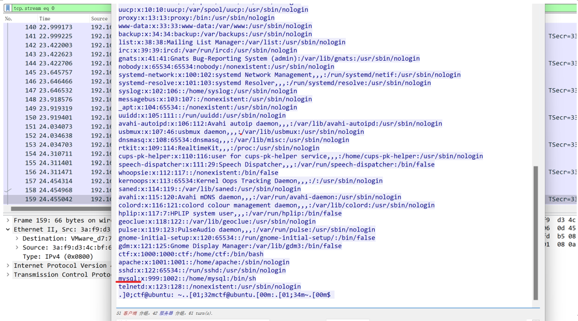
Task: Select packet 154 at time 24.310711
Action: (57, 154)
